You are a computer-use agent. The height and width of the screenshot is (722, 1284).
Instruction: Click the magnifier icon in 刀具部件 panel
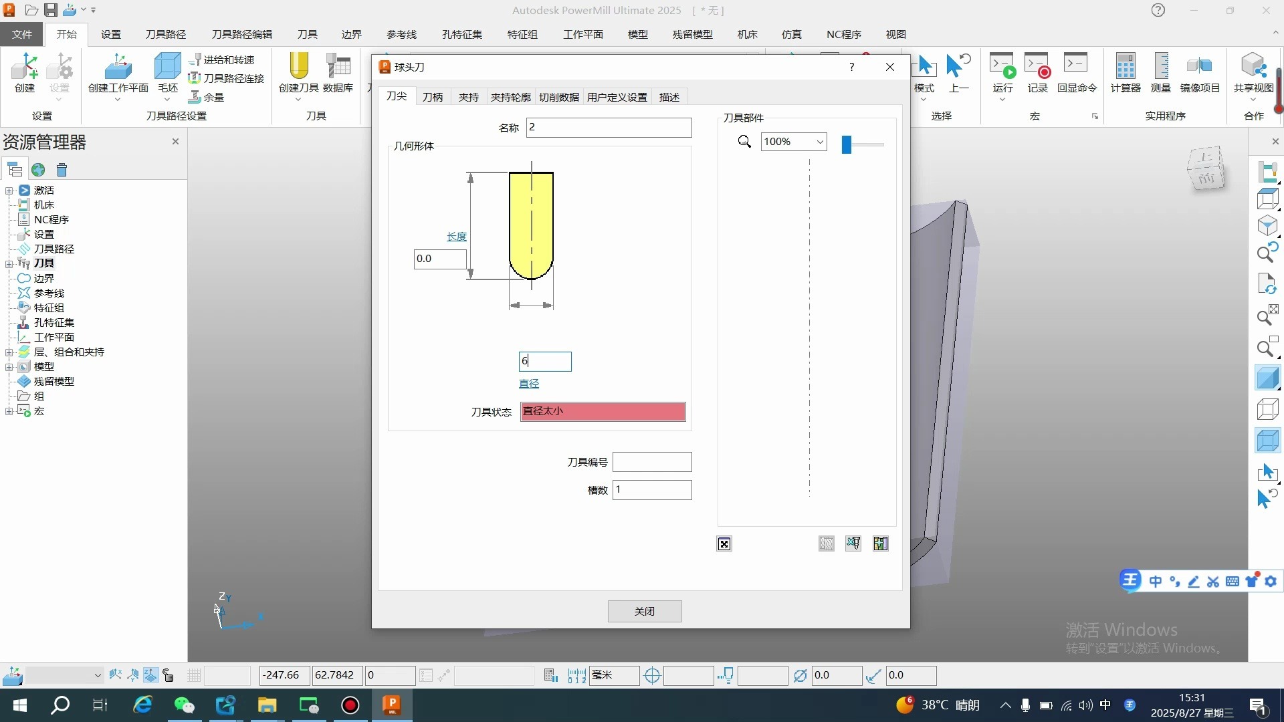coord(744,142)
